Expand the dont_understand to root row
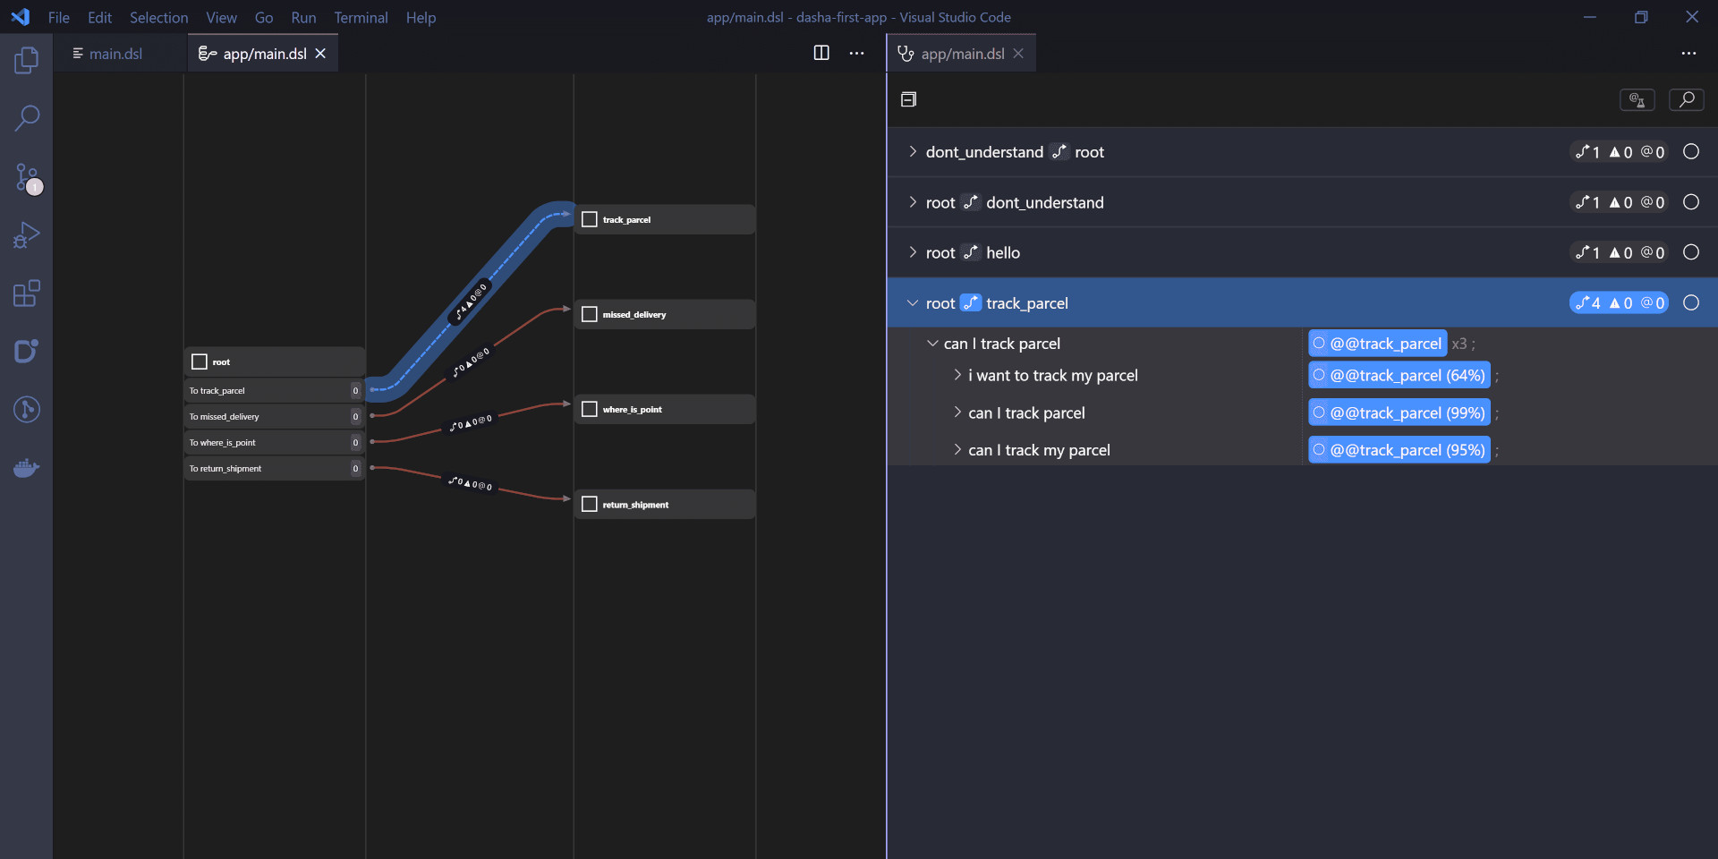Viewport: 1718px width, 859px height. [x=912, y=152]
